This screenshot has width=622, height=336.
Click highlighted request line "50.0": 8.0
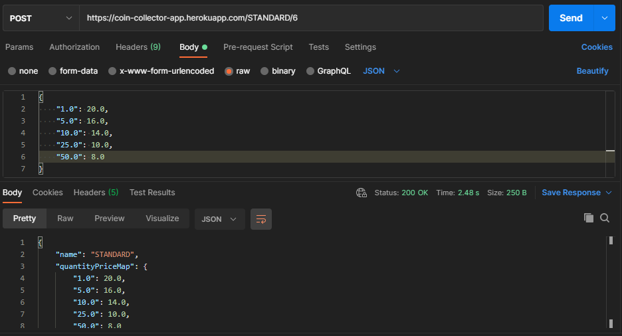[327, 157]
